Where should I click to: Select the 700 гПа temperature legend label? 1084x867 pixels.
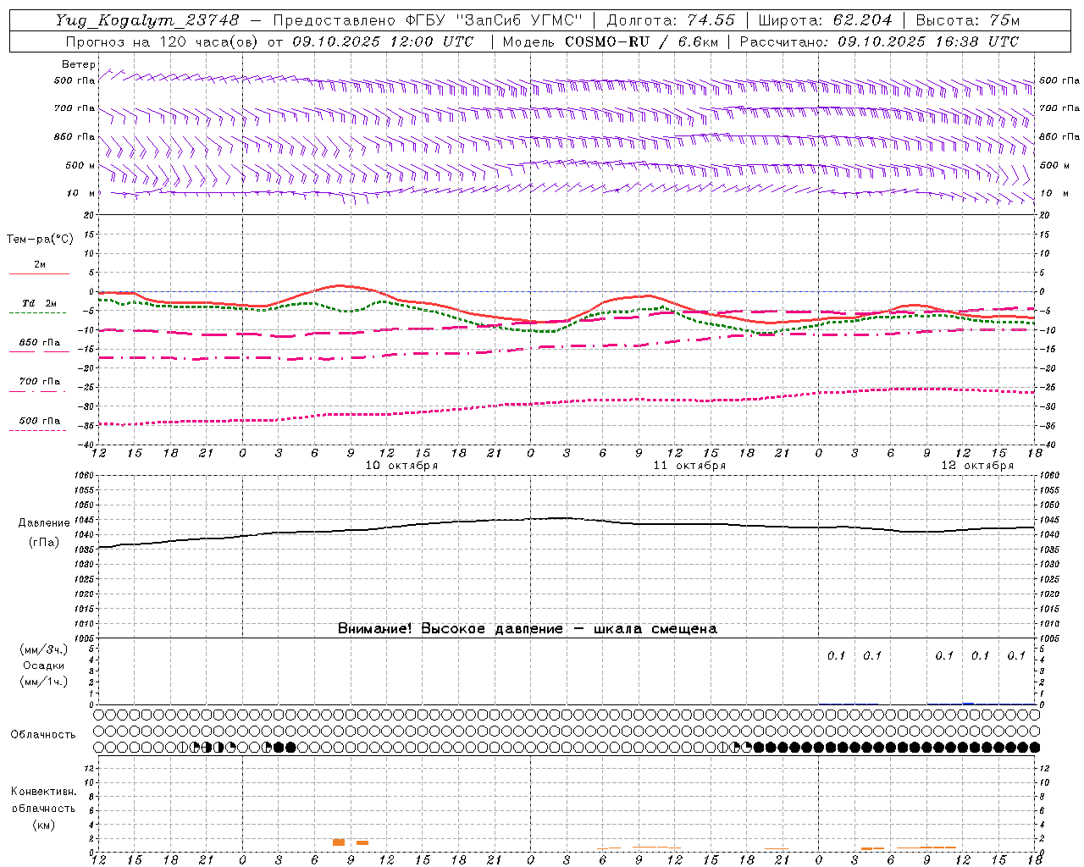click(40, 382)
